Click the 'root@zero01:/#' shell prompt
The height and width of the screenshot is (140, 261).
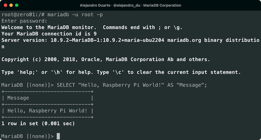point(23,15)
